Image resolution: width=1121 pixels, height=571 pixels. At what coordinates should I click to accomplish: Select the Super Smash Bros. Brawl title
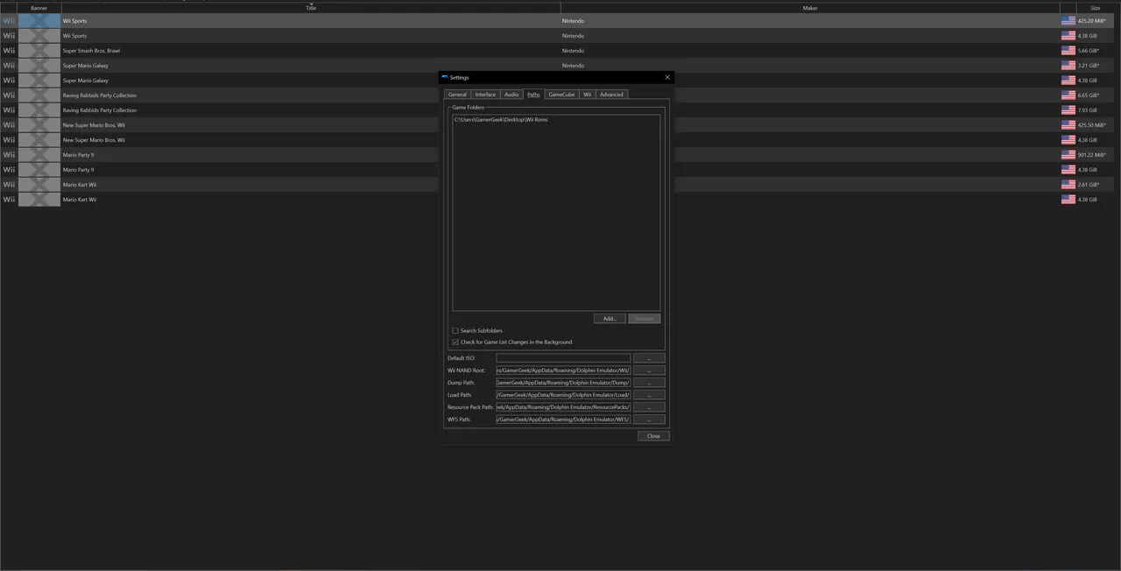pyautogui.click(x=91, y=51)
